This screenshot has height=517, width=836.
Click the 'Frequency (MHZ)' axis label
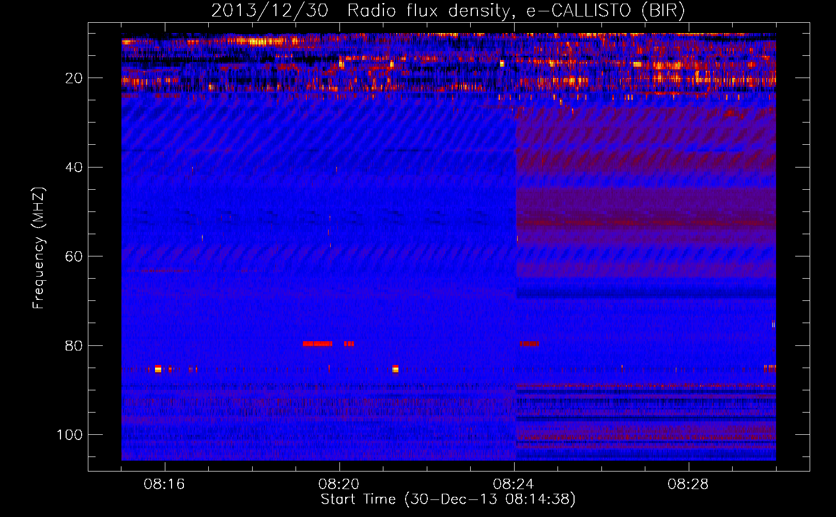point(39,248)
